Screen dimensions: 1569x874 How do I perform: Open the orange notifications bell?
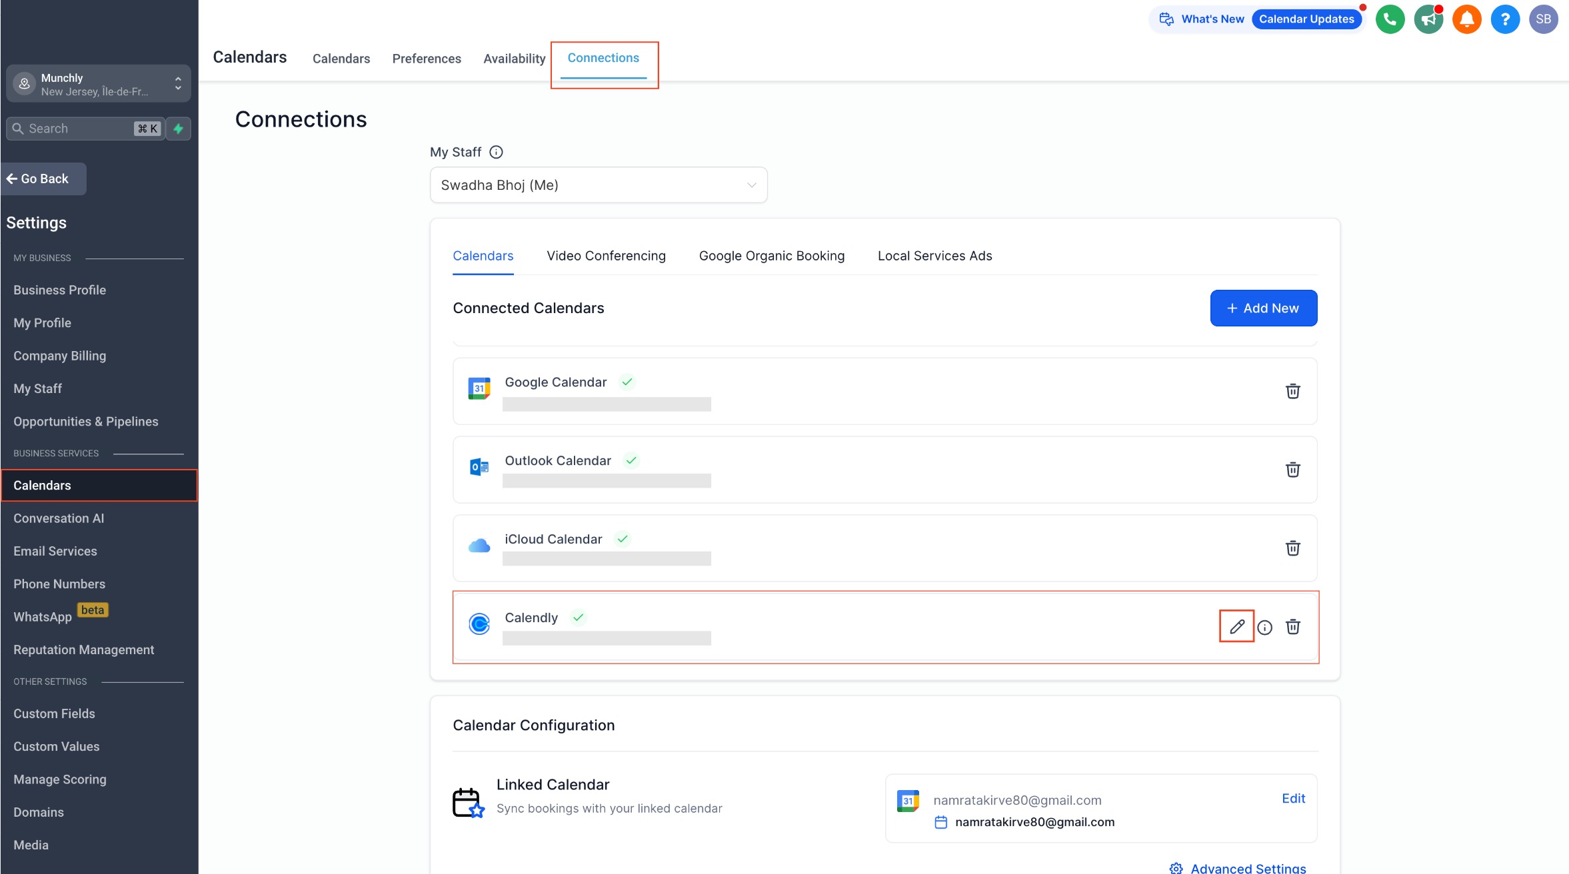pyautogui.click(x=1466, y=19)
